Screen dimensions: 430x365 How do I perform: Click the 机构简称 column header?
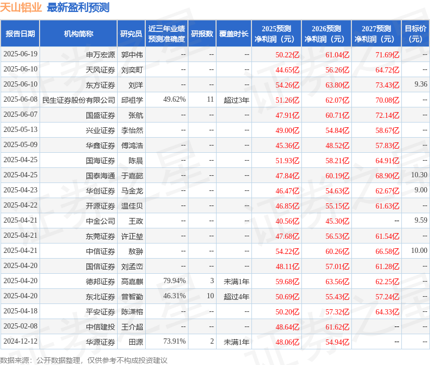pyautogui.click(x=78, y=33)
